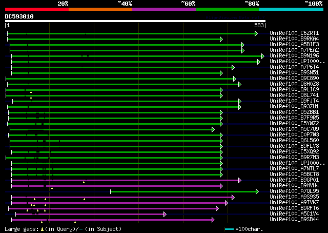Click the UniRef100_Q8L741 label
Screen dimensions: 328x233
[x=294, y=95]
